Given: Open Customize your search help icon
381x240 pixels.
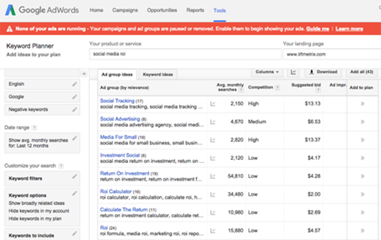Looking at the screenshot, I should 61,166.
